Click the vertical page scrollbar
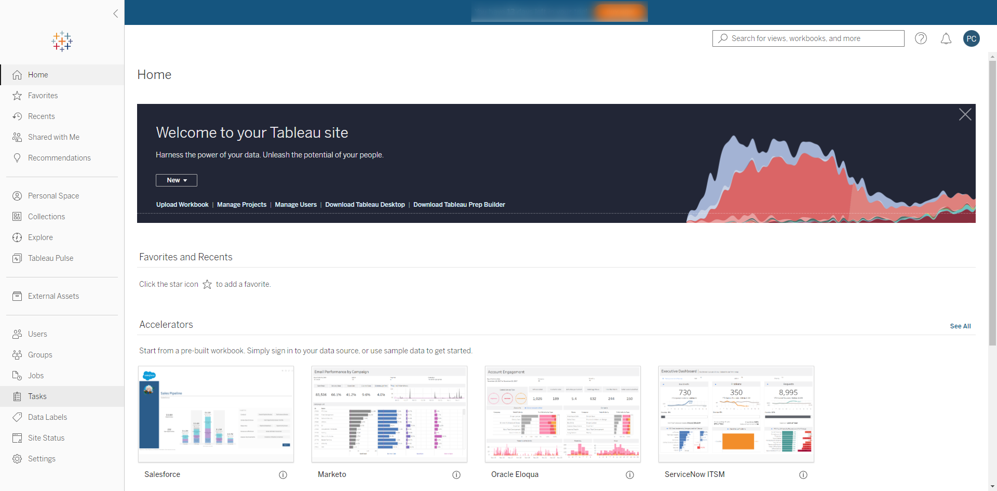The image size is (997, 491). (x=992, y=203)
